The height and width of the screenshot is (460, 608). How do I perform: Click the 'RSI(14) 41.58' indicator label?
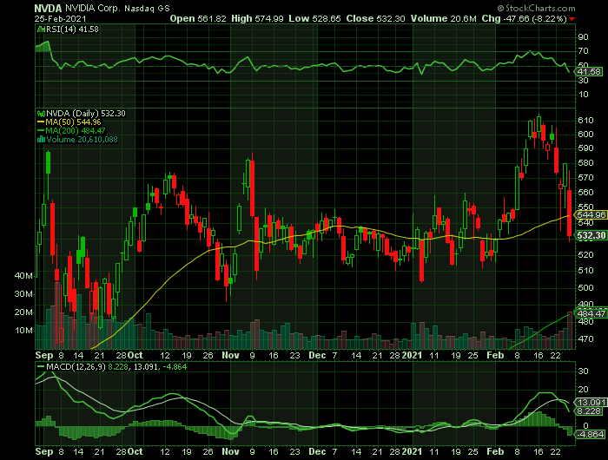tap(72, 29)
